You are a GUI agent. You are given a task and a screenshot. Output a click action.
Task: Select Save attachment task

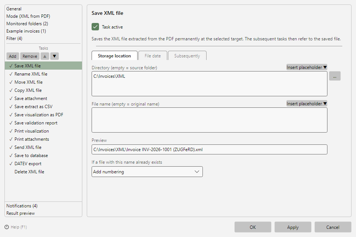pos(43,99)
